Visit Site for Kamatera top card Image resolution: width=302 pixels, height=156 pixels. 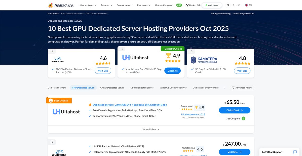tap(242, 71)
